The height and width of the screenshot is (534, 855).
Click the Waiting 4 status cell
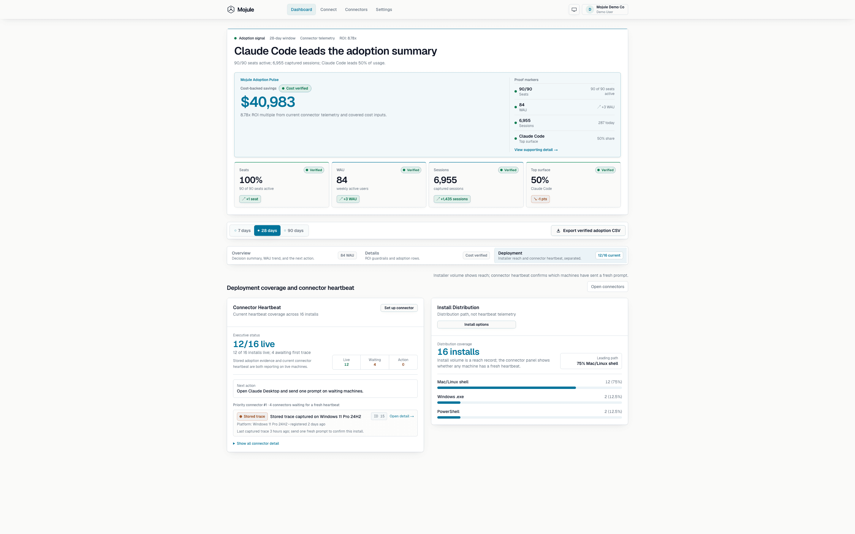coord(375,362)
